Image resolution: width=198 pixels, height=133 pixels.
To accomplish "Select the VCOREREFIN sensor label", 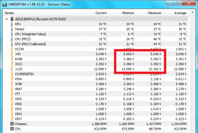I will (24, 74).
